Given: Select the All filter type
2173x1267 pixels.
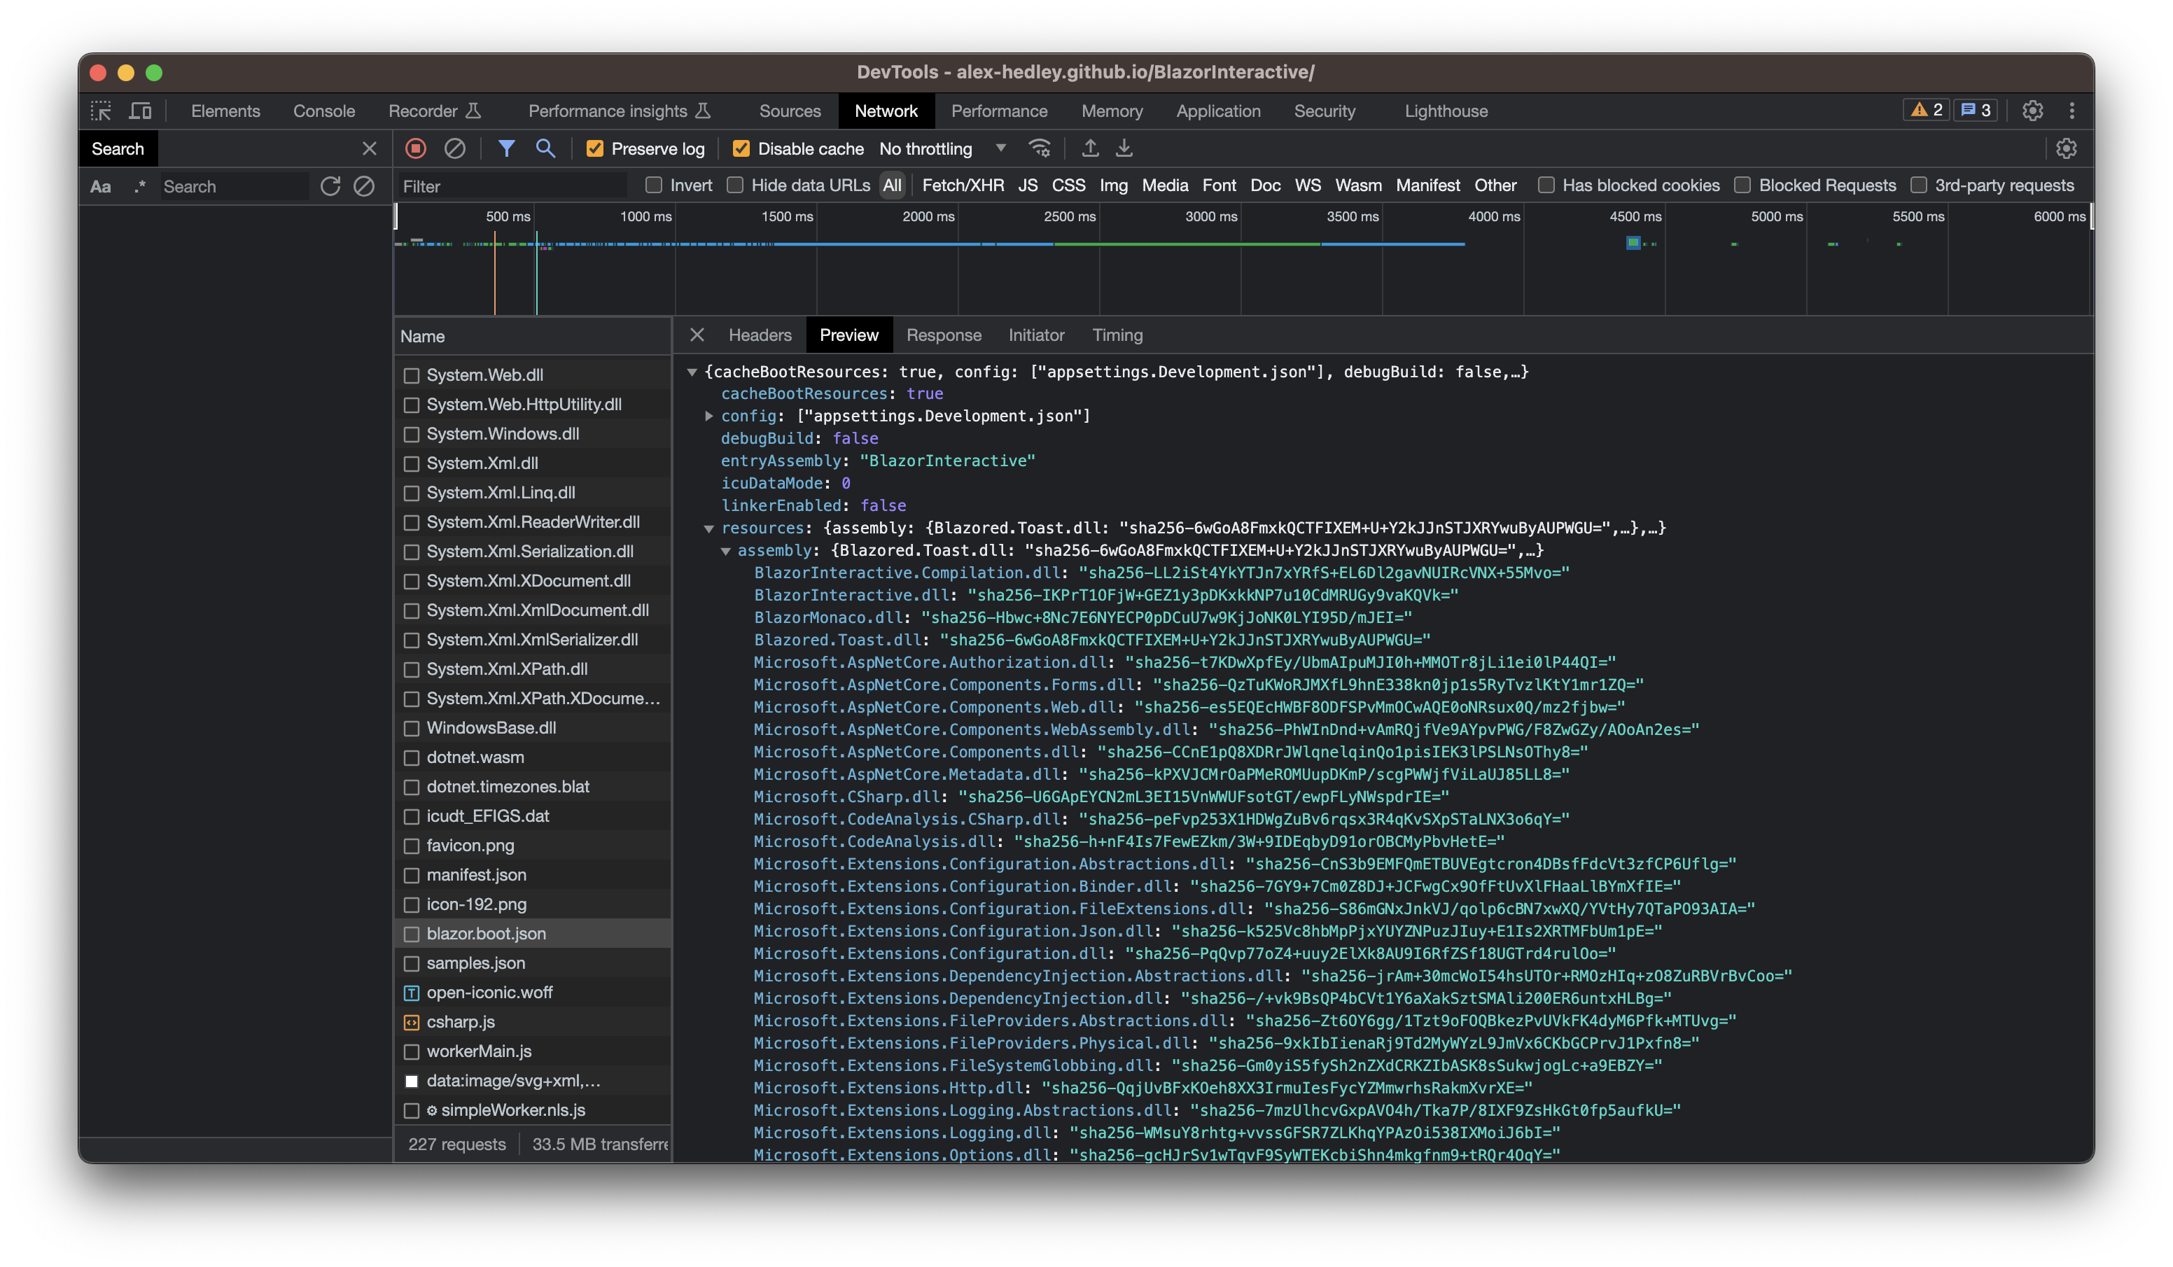Looking at the screenshot, I should coord(893,185).
